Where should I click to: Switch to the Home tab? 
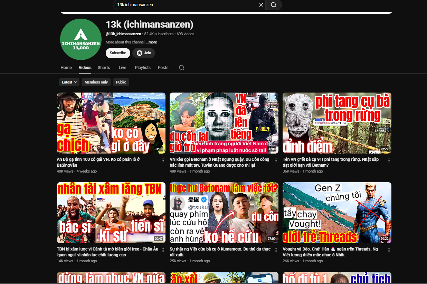66,68
